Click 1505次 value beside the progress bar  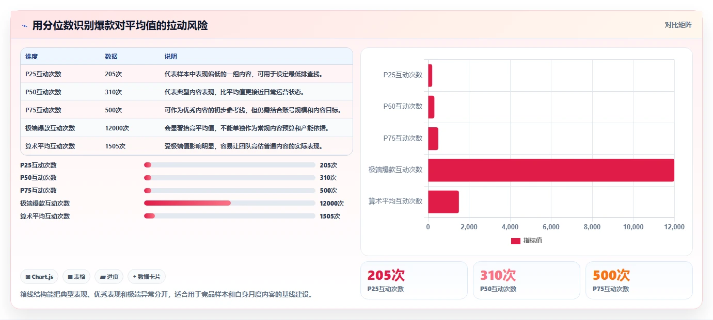[330, 216]
